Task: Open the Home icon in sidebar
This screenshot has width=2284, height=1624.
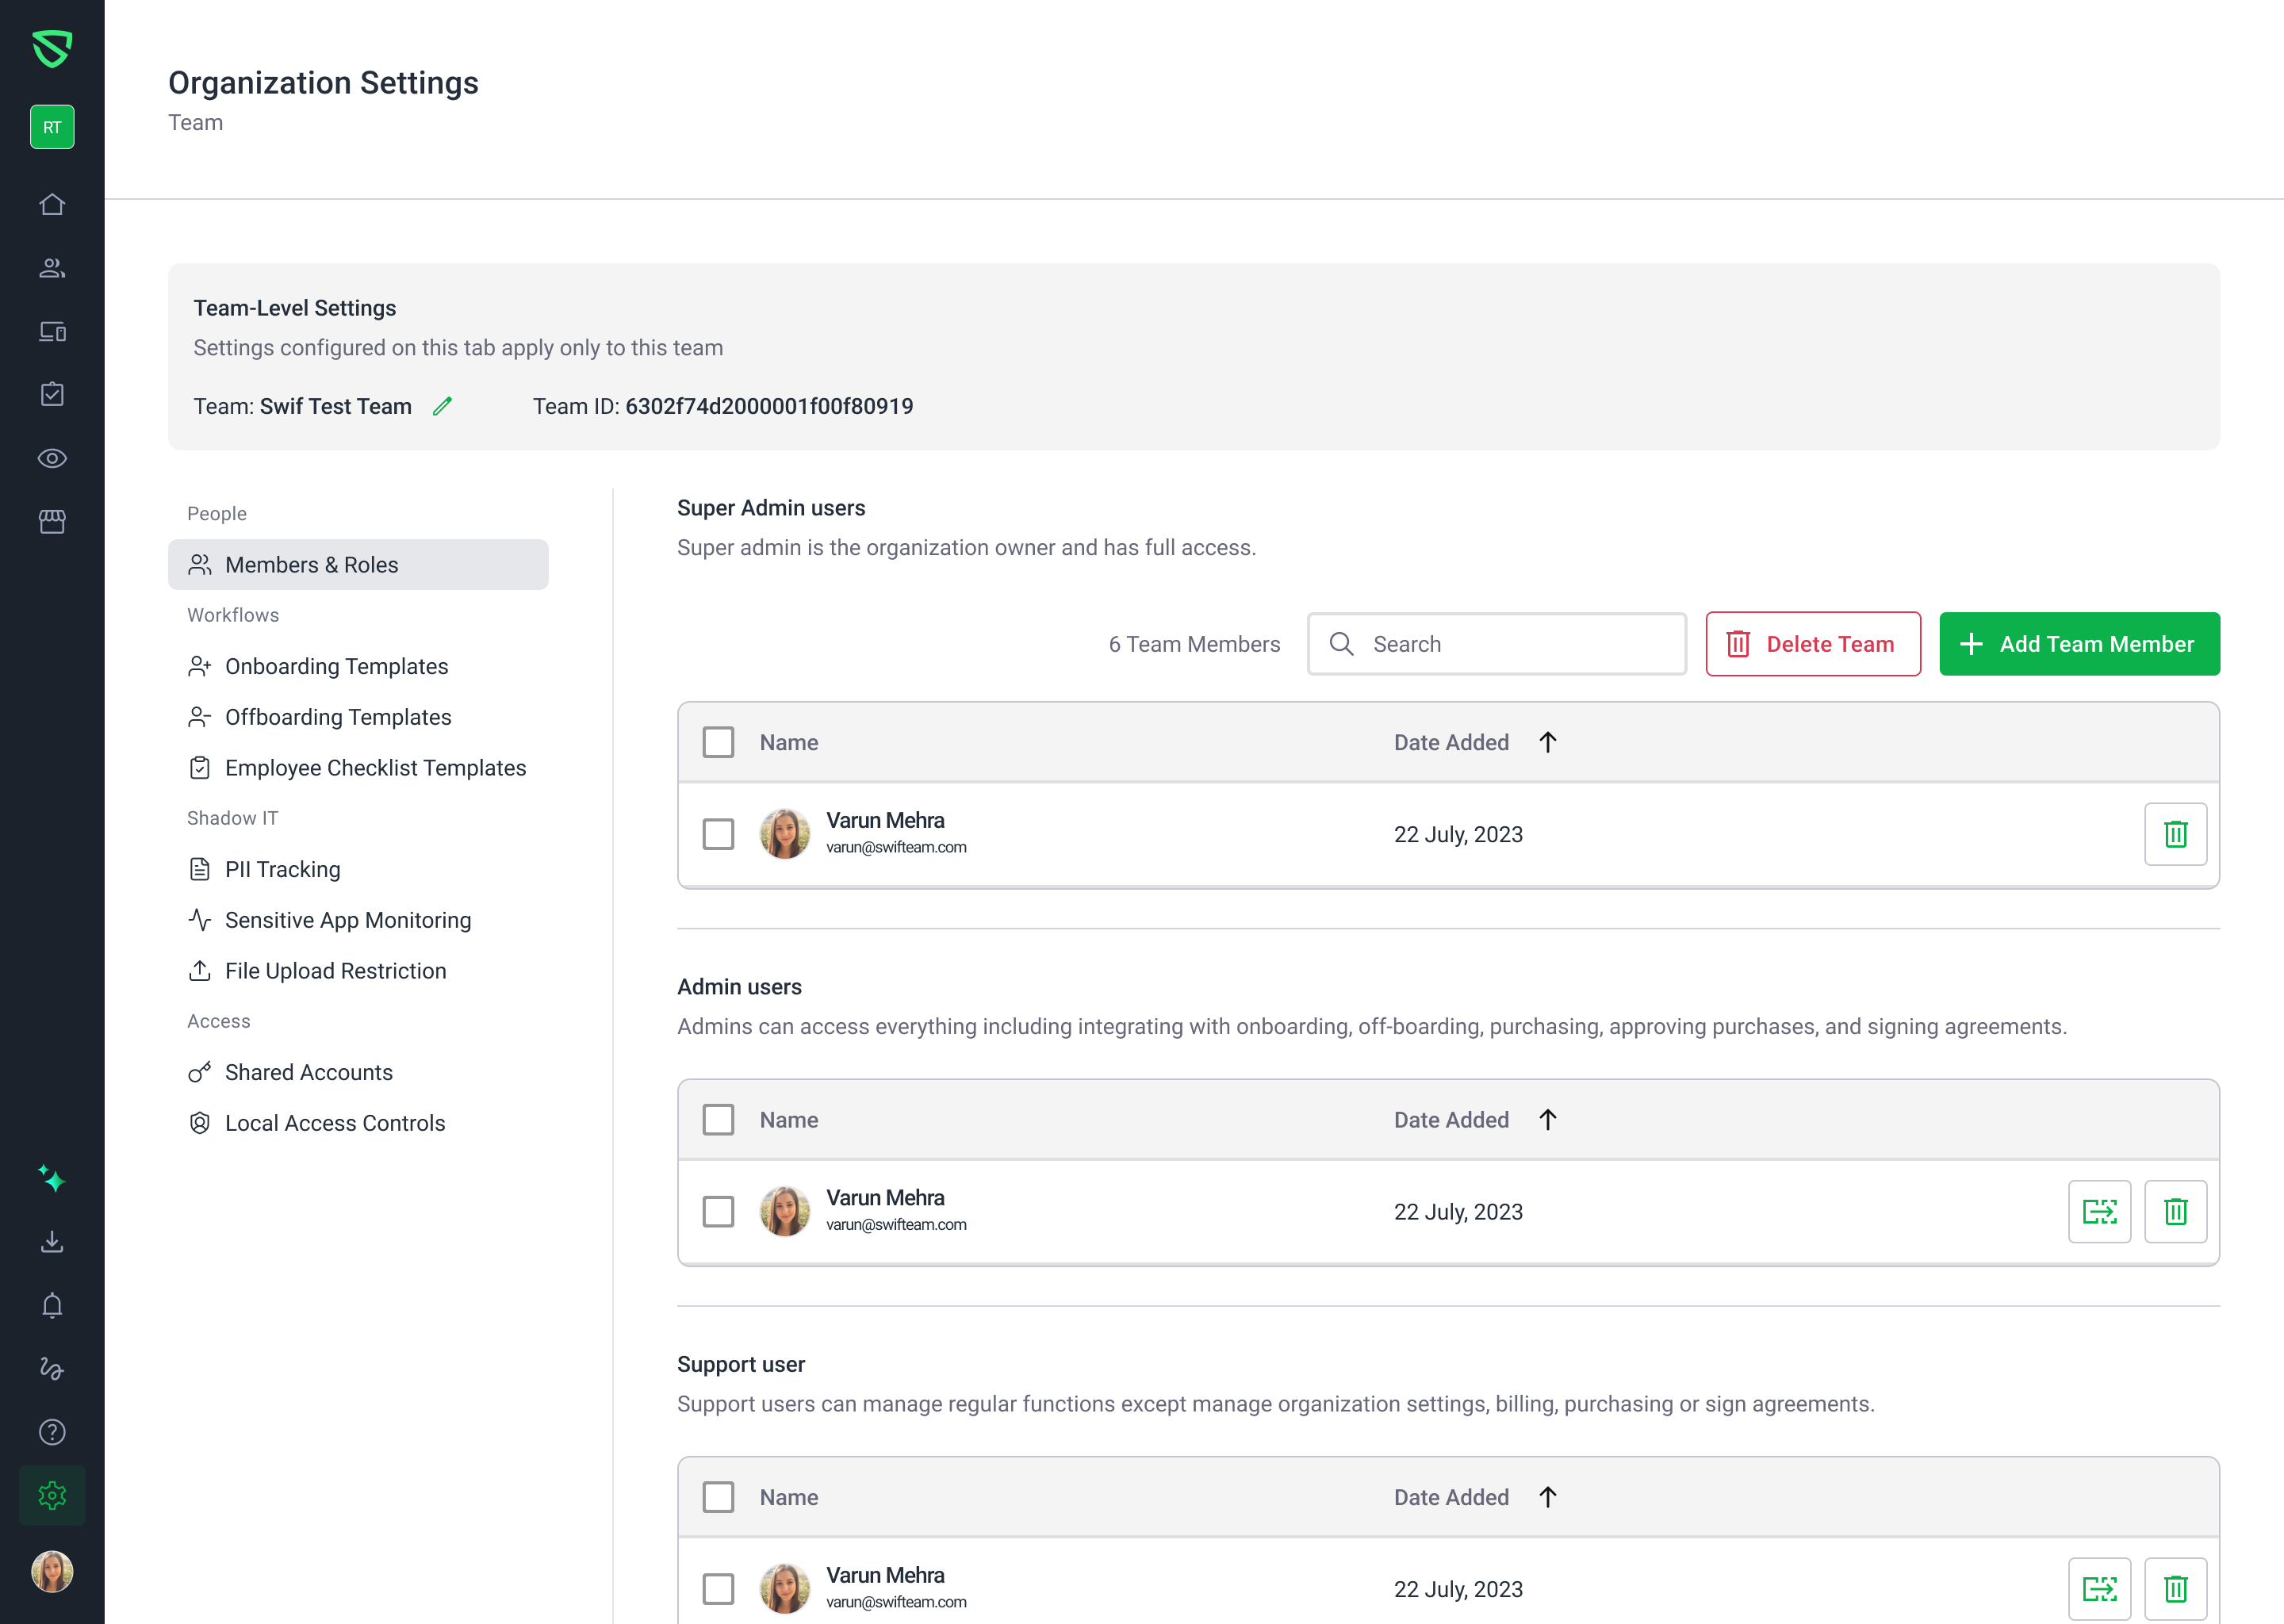Action: pyautogui.click(x=52, y=204)
